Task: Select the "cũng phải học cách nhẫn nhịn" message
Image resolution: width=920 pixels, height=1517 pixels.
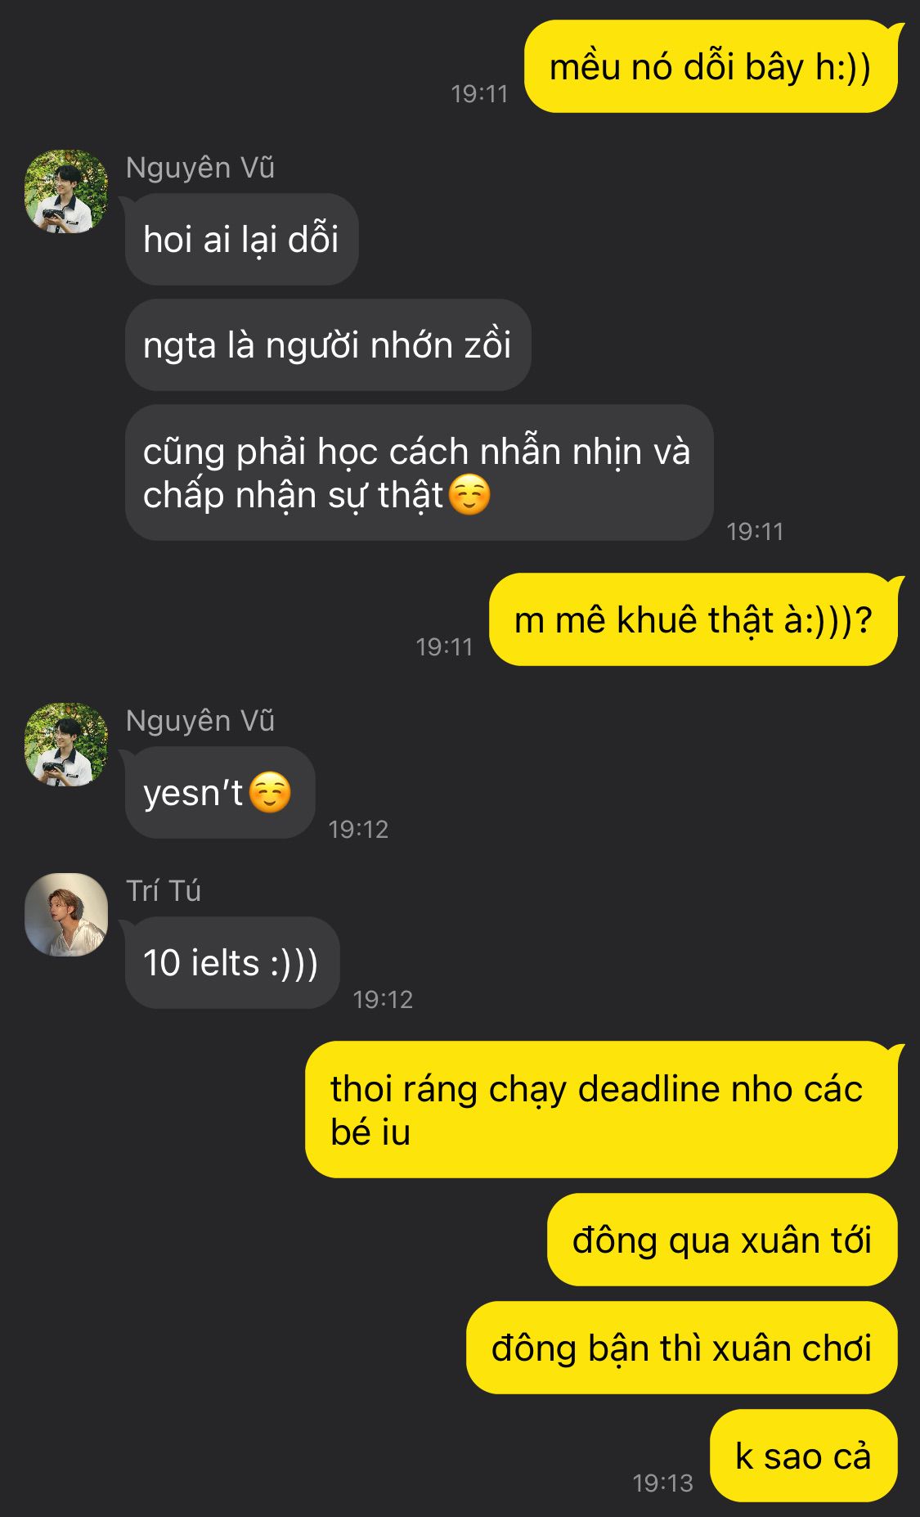Action: 419,472
